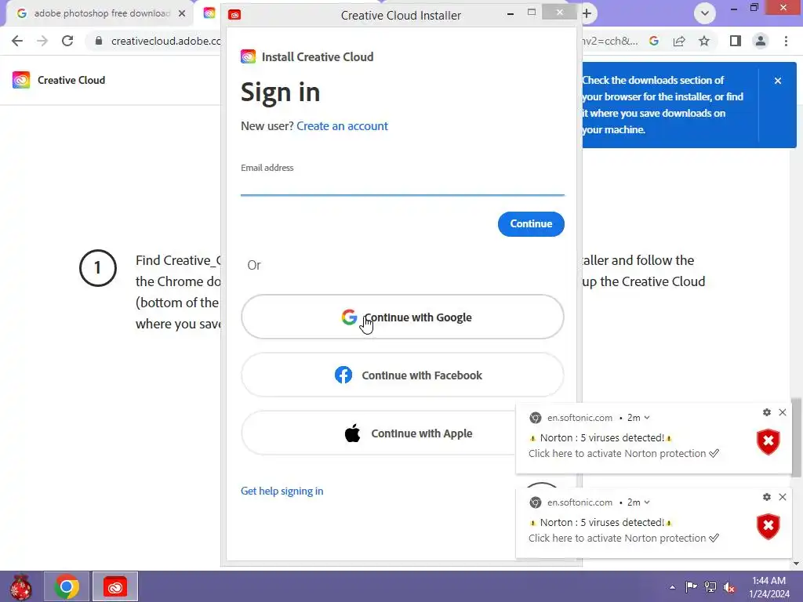Open the Action Center flag icon

pos(691,586)
